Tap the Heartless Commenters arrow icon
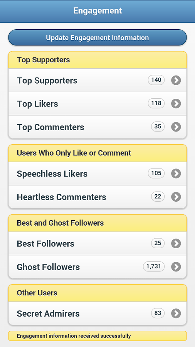 tap(176, 197)
